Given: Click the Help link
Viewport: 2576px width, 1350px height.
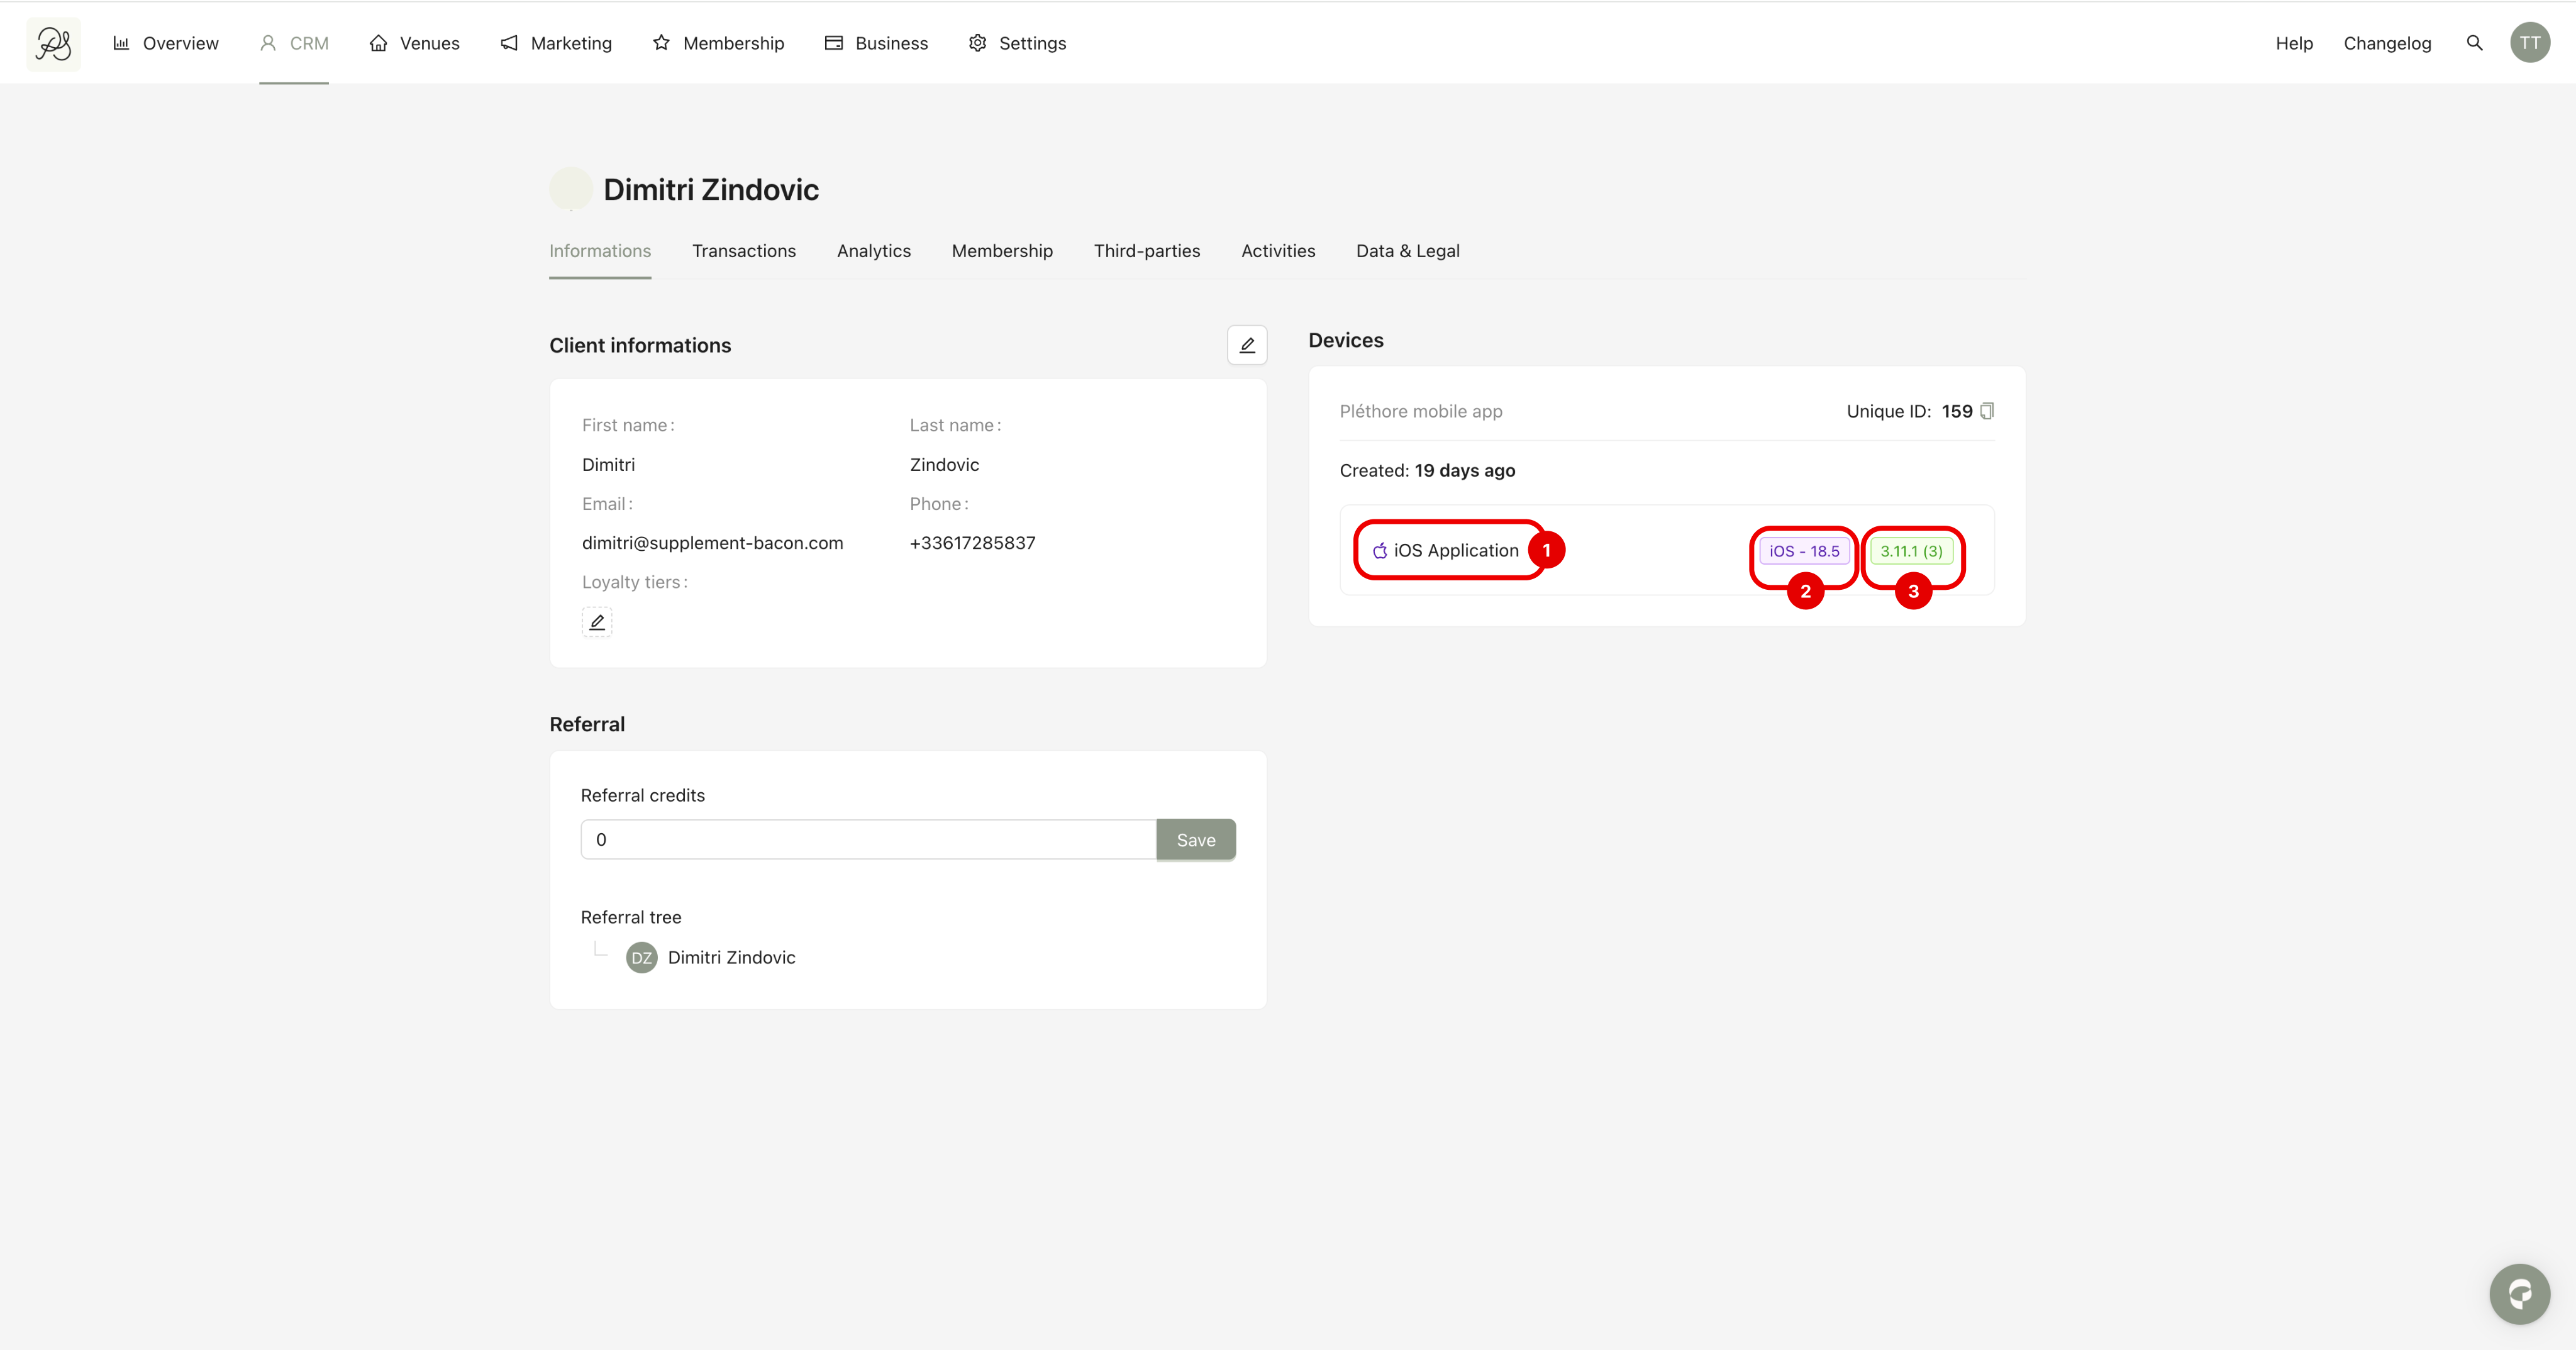Looking at the screenshot, I should point(2293,43).
